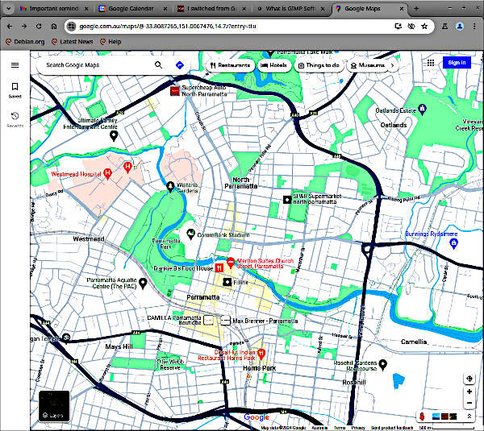Show more category filters arrow

click(x=392, y=64)
